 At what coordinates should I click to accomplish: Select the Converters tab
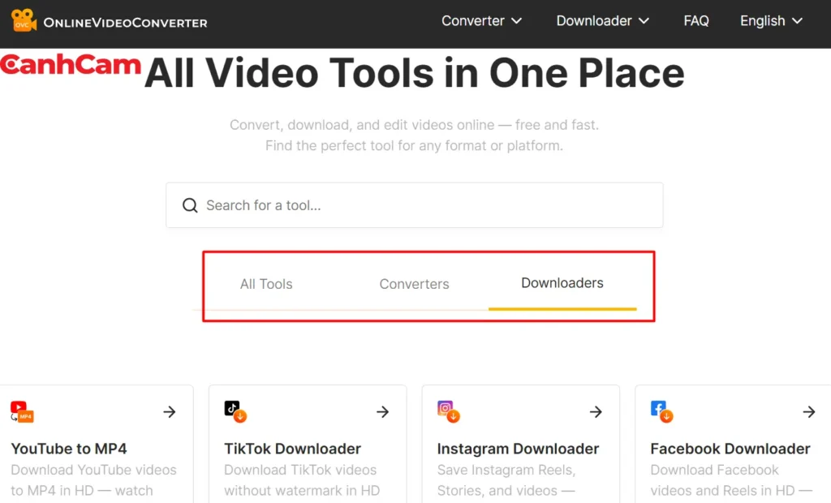click(x=414, y=284)
